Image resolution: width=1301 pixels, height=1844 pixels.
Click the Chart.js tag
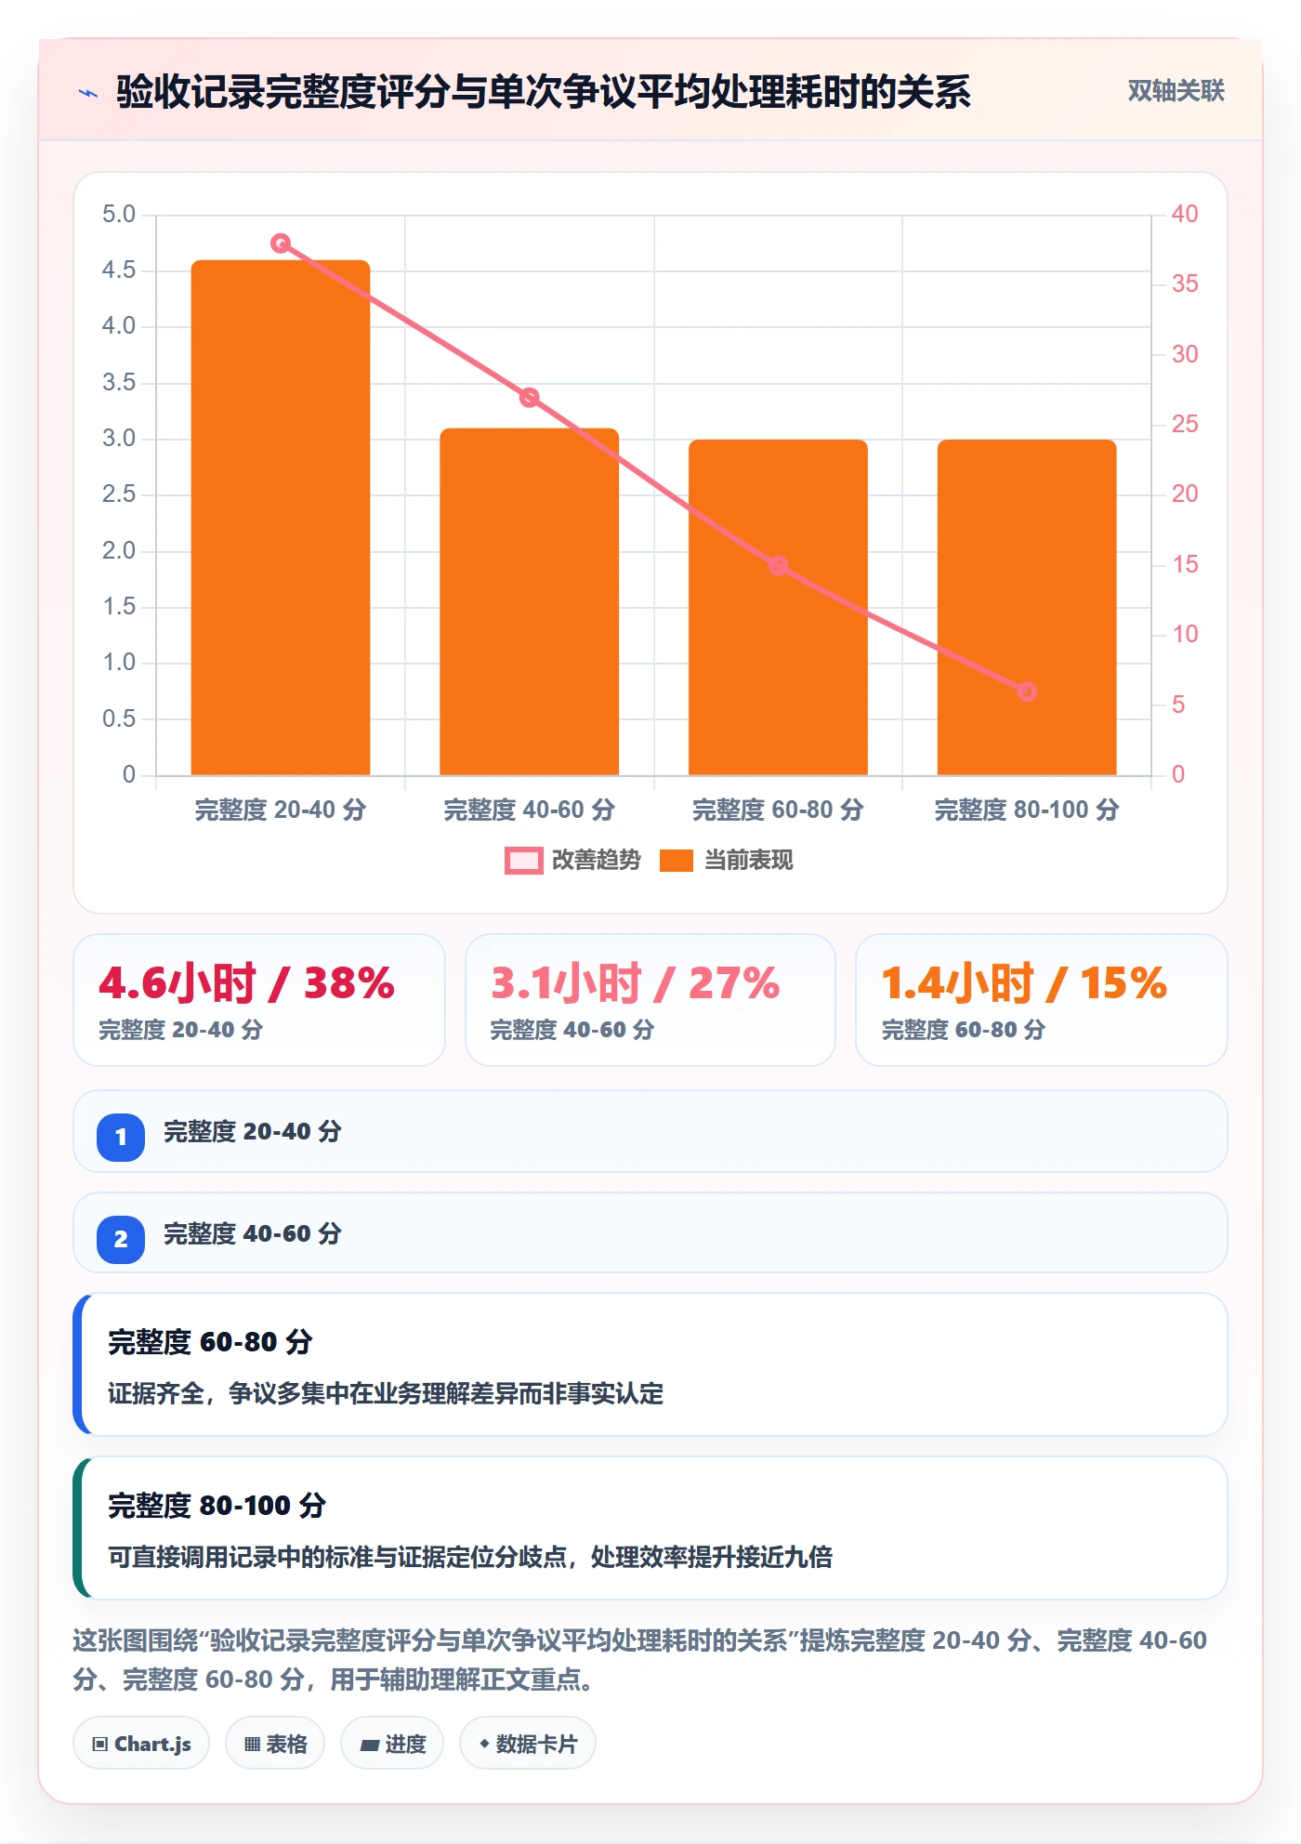141,1744
